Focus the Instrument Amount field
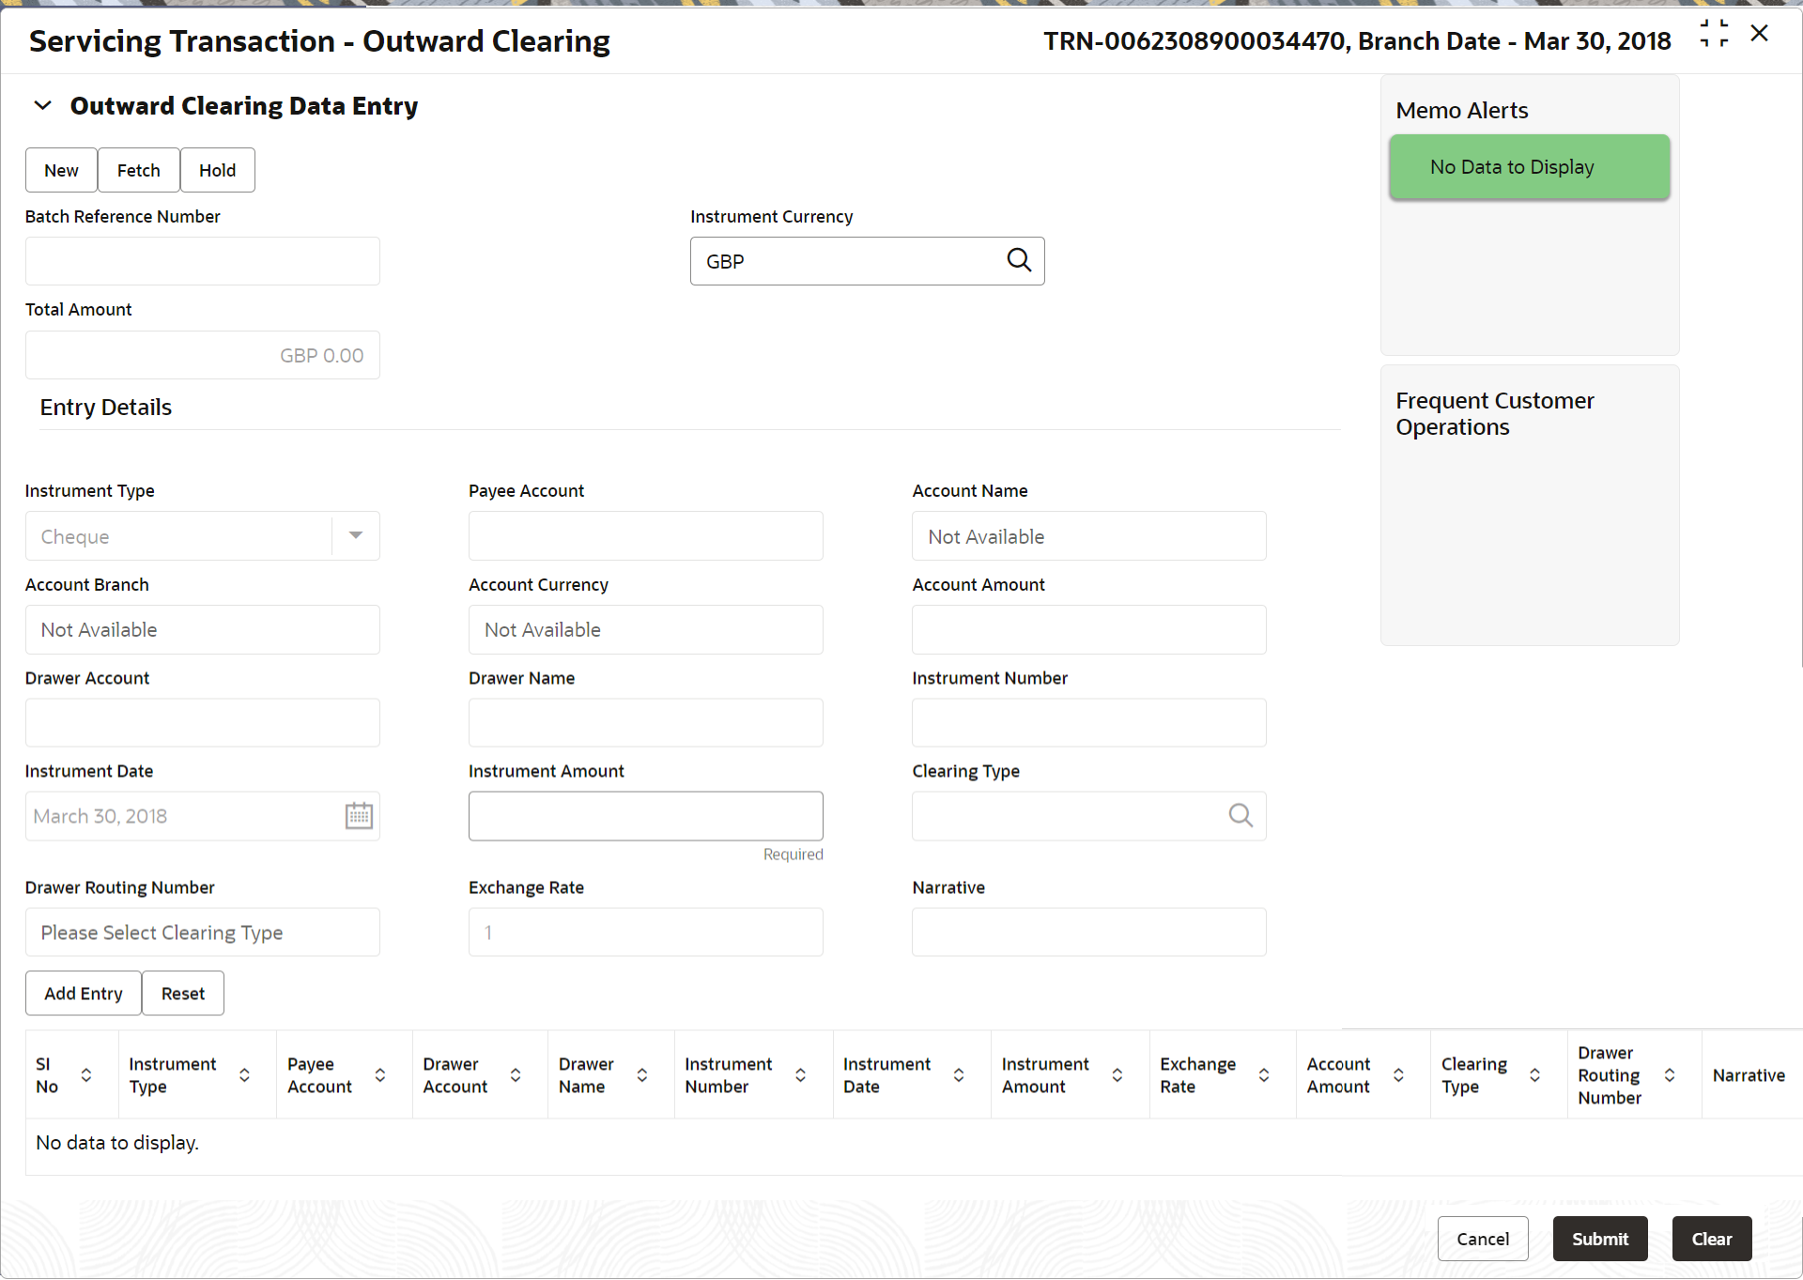The height and width of the screenshot is (1280, 1803). point(645,816)
